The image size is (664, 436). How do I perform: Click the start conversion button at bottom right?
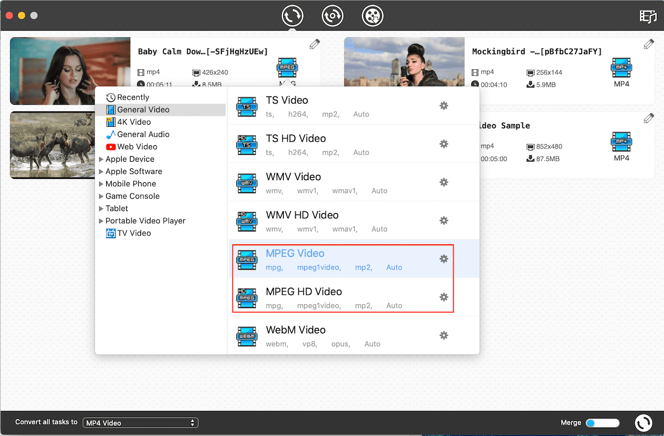click(643, 423)
